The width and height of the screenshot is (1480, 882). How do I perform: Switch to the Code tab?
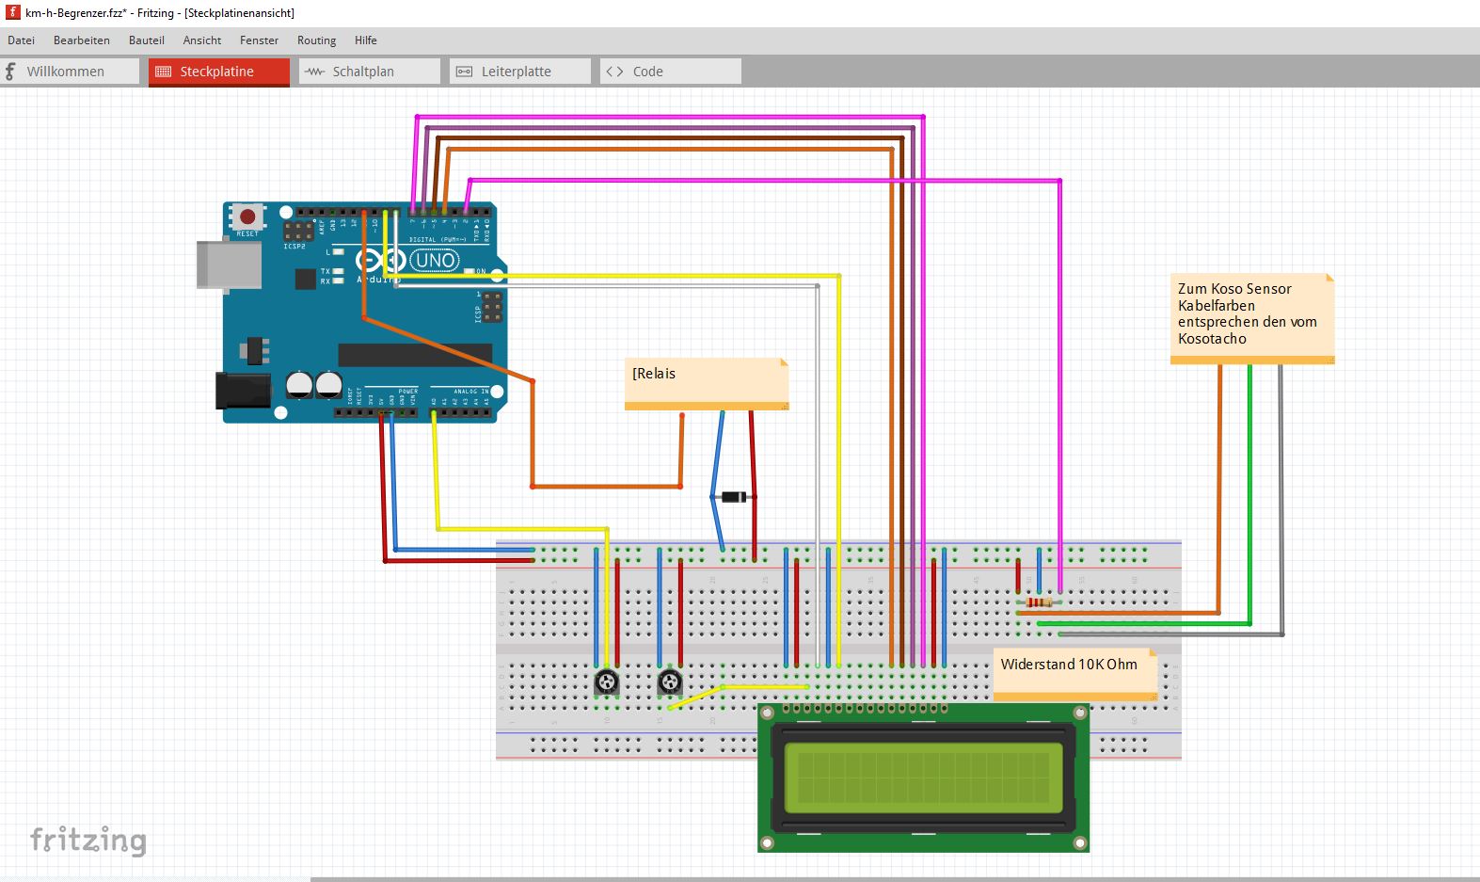(x=671, y=72)
